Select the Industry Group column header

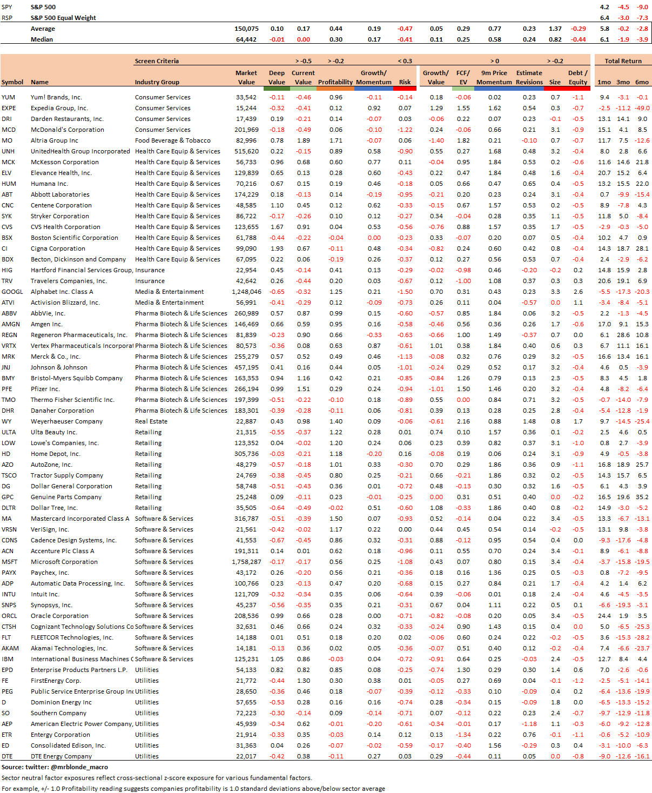[157, 82]
